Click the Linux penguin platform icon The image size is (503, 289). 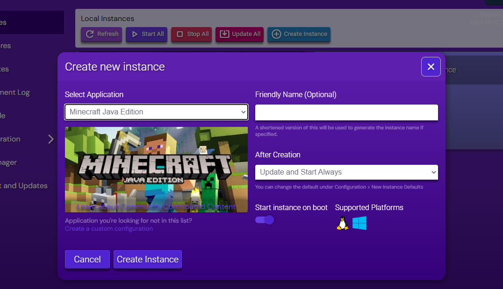342,223
